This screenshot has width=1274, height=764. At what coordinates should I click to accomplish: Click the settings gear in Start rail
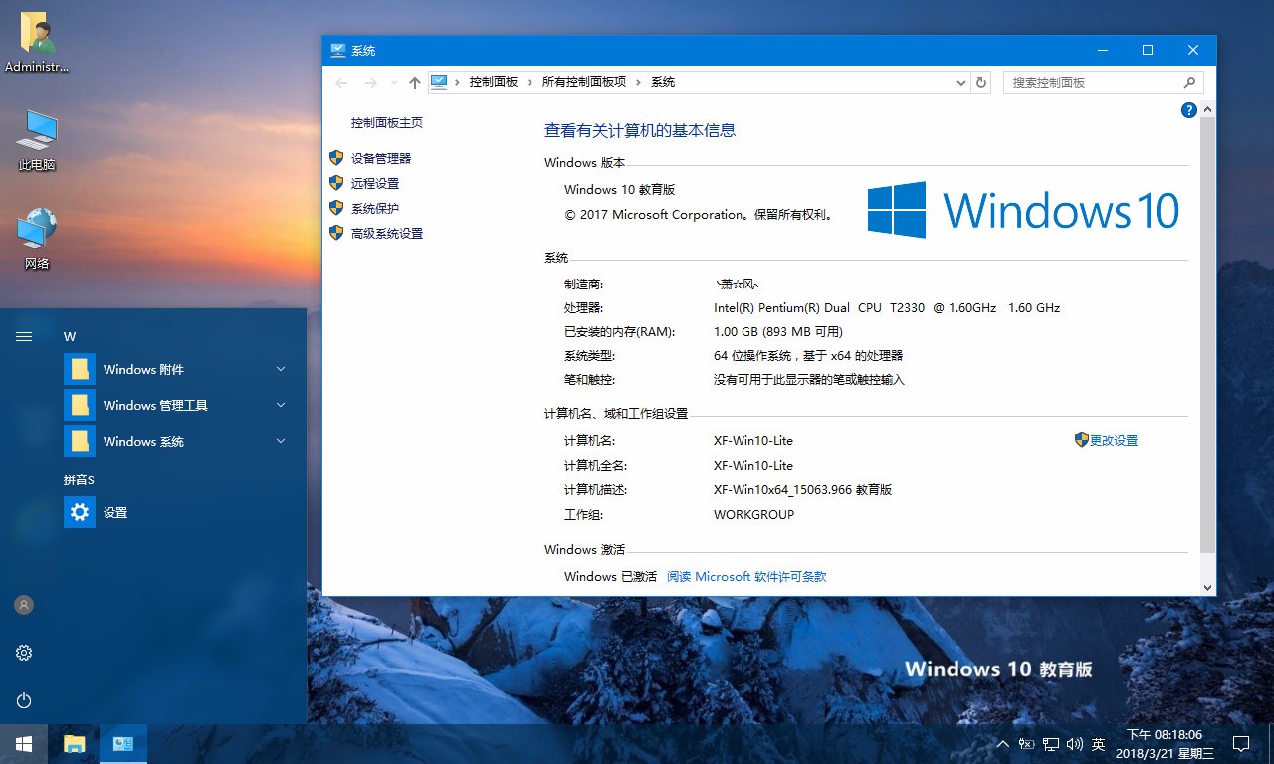[24, 653]
